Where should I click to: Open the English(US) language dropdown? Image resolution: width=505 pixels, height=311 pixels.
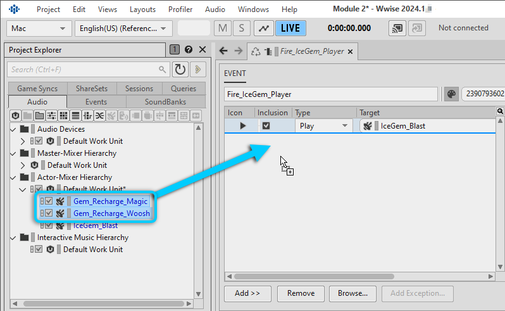(x=123, y=29)
